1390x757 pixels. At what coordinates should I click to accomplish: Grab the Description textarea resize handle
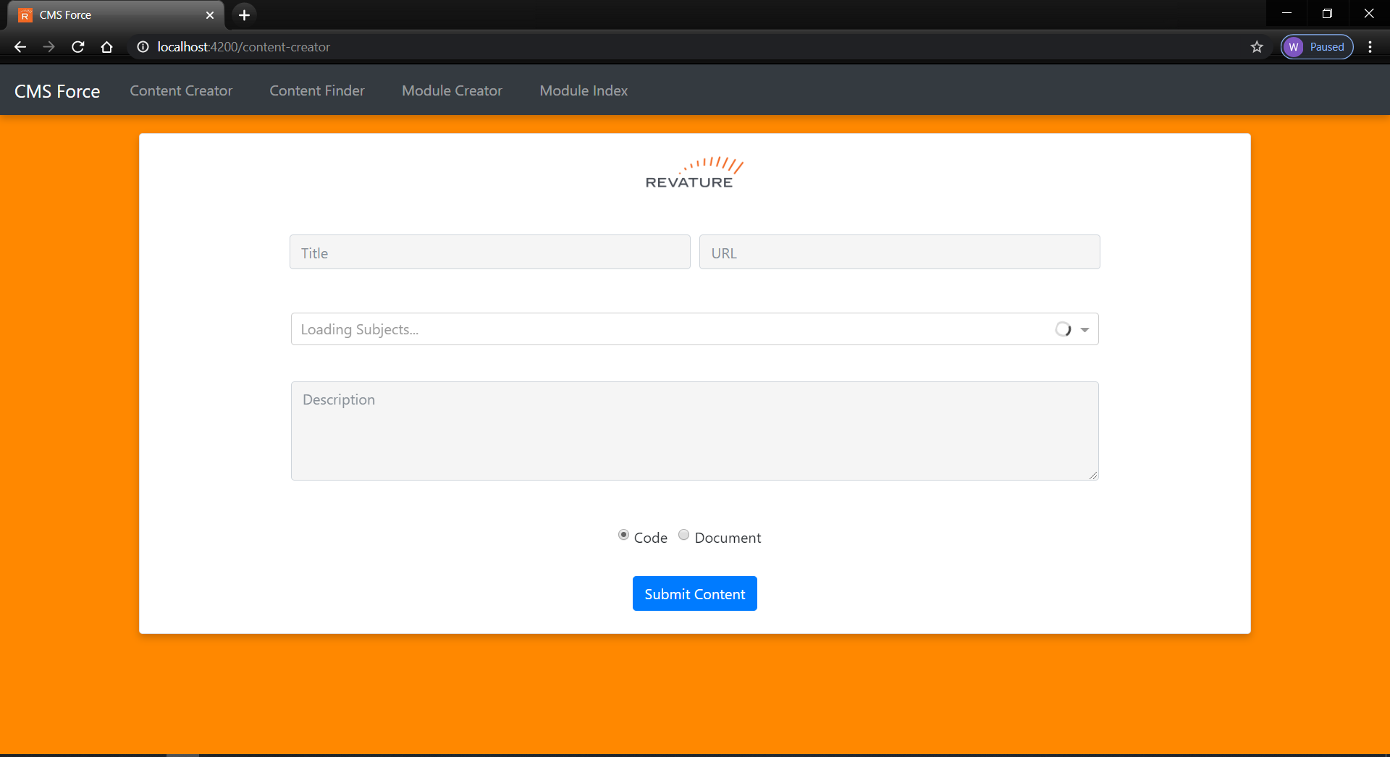pos(1093,475)
